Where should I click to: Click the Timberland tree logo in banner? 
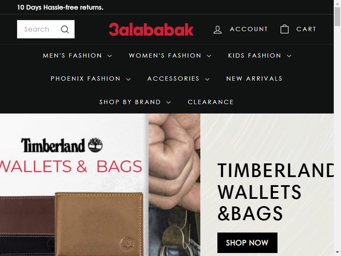pos(95,145)
